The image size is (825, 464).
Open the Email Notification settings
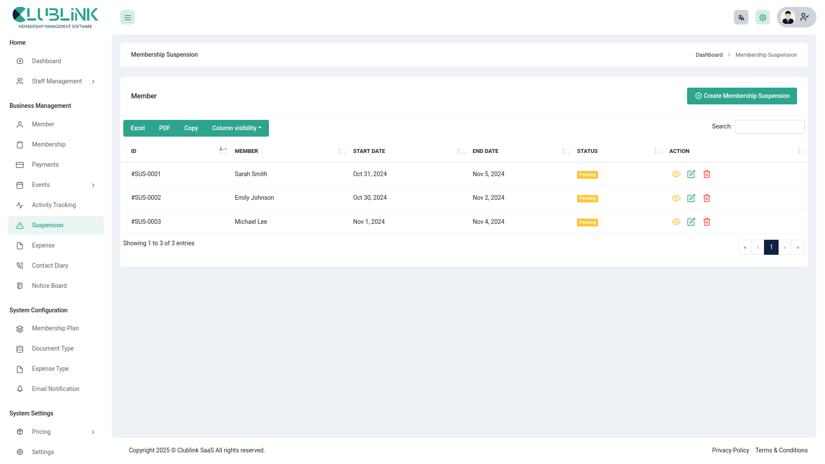click(x=55, y=389)
